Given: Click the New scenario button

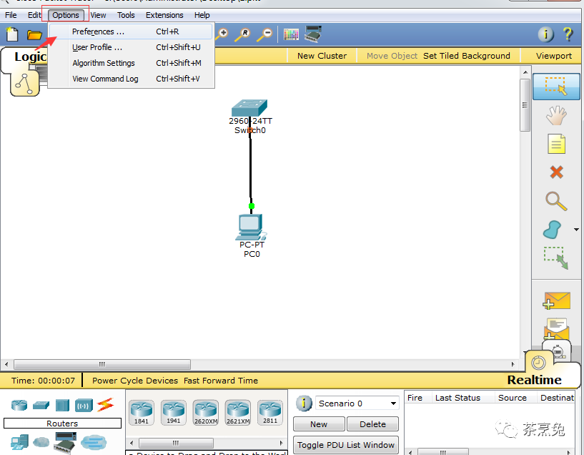Looking at the screenshot, I should [x=319, y=424].
